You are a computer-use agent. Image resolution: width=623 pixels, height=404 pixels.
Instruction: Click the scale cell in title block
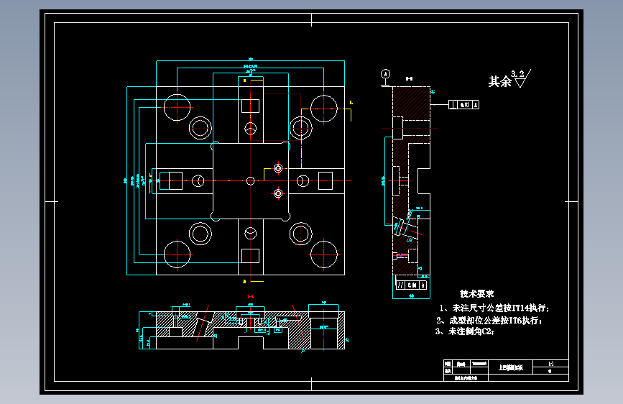tap(550, 364)
